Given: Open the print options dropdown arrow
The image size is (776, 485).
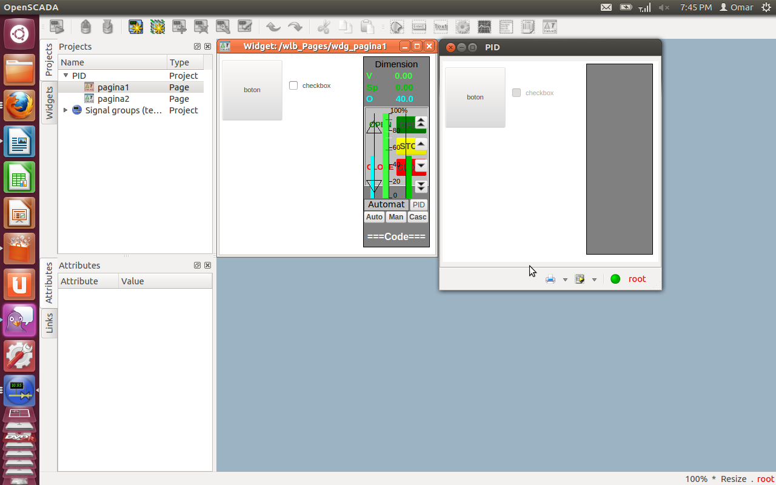Looking at the screenshot, I should click(565, 279).
